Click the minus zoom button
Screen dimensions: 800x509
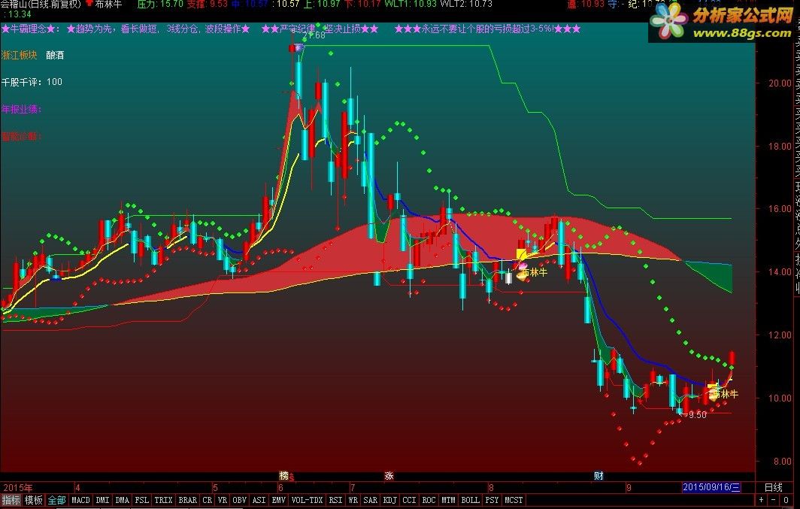(x=774, y=500)
